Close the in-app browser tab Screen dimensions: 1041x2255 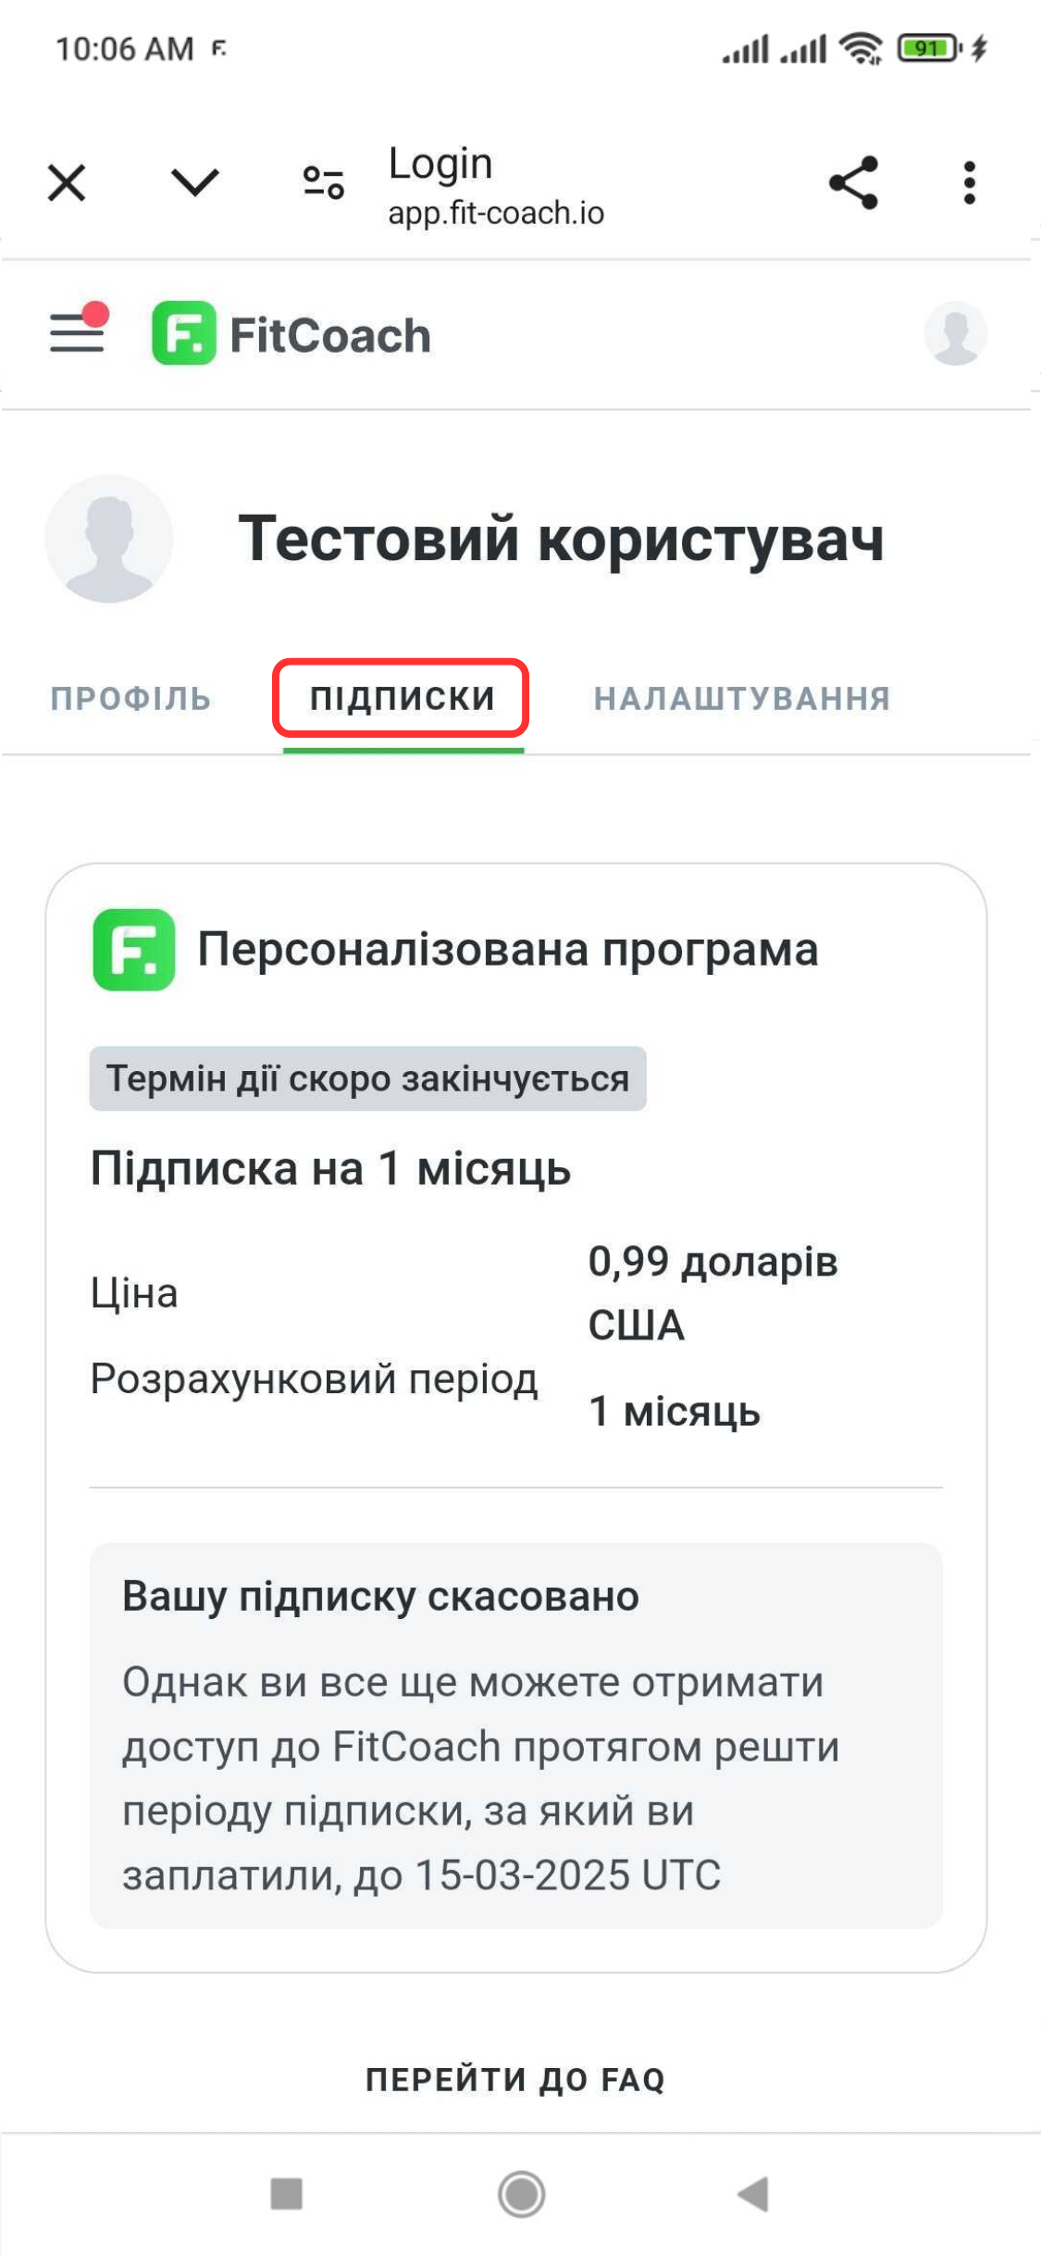[x=67, y=182]
